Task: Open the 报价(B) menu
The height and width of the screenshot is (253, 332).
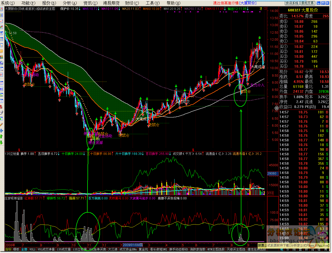Action: point(49,3)
